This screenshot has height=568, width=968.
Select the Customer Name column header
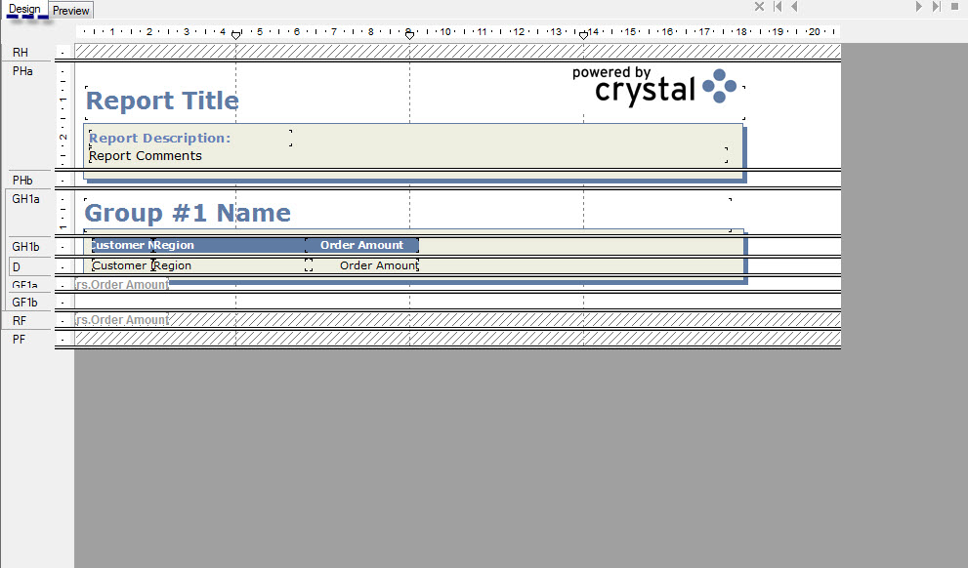click(x=117, y=244)
